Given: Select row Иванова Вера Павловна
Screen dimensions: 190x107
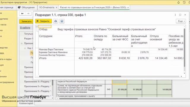Looking at the screenshot, I should tap(51, 50).
